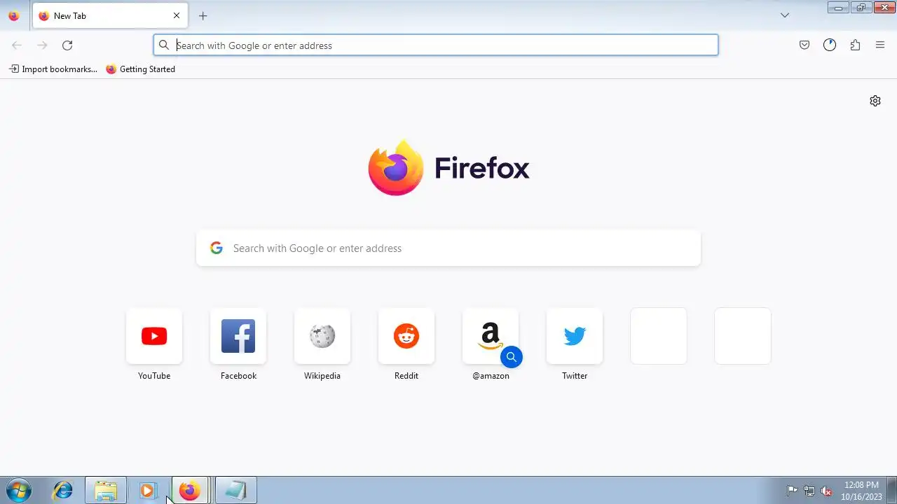Open Save to Pocket icon

click(804, 45)
